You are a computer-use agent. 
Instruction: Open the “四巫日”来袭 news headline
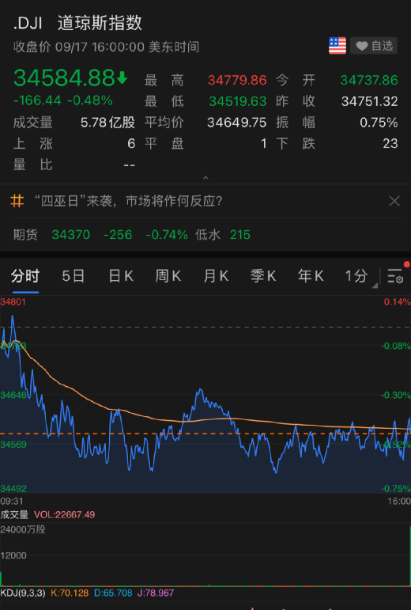point(129,201)
